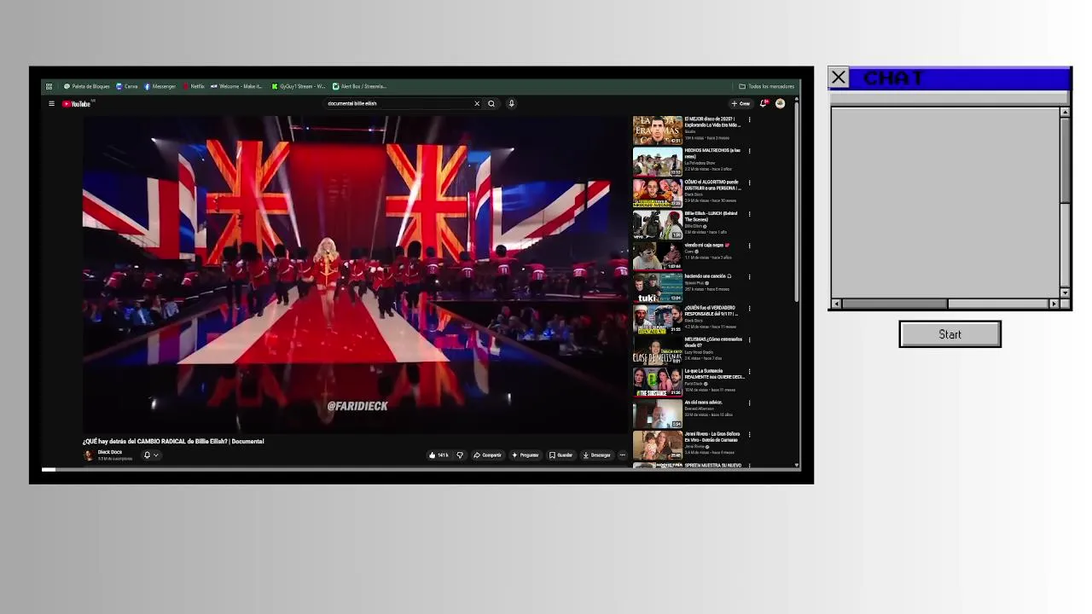Open the subscription notification bell dropdown

click(150, 455)
